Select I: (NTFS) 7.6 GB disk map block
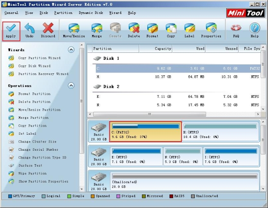The height and width of the screenshot is (208, 268). click(231, 156)
